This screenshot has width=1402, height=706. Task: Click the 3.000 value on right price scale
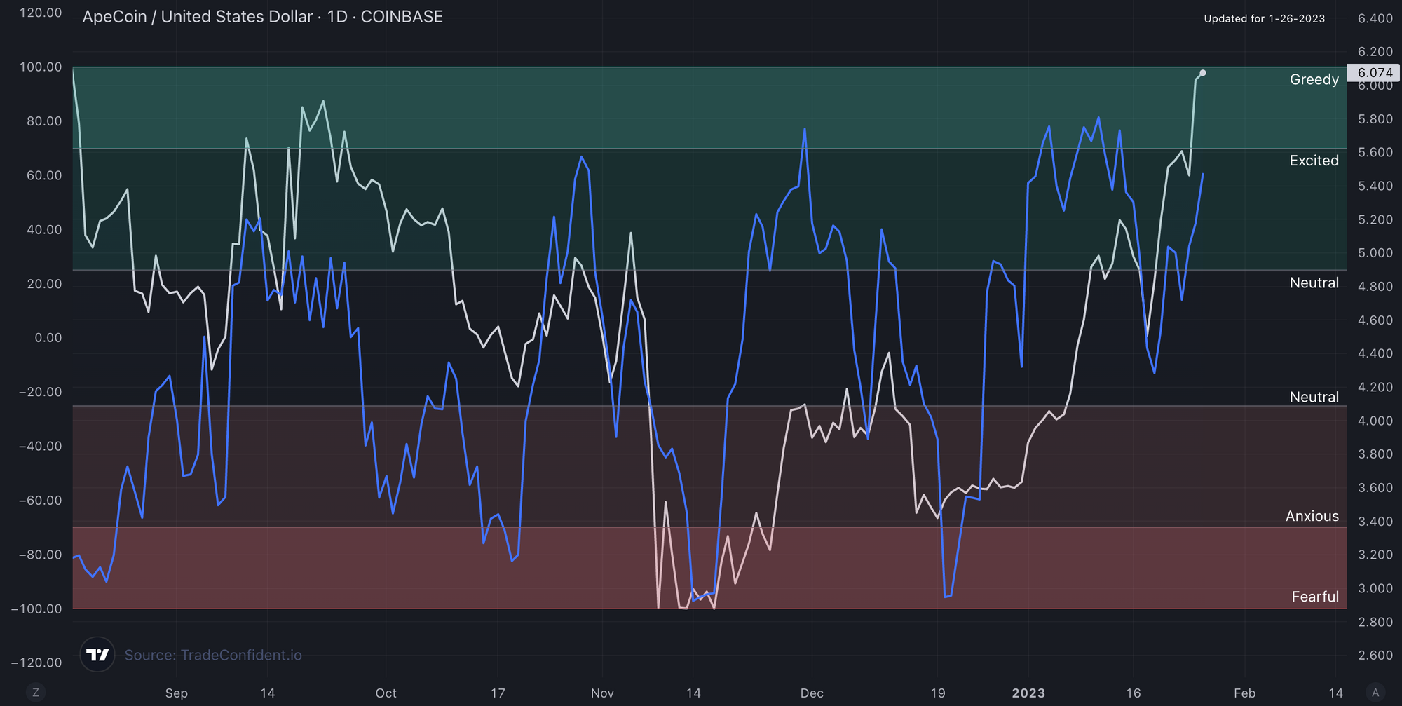point(1375,588)
